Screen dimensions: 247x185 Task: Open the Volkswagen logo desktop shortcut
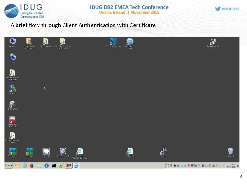63,152
